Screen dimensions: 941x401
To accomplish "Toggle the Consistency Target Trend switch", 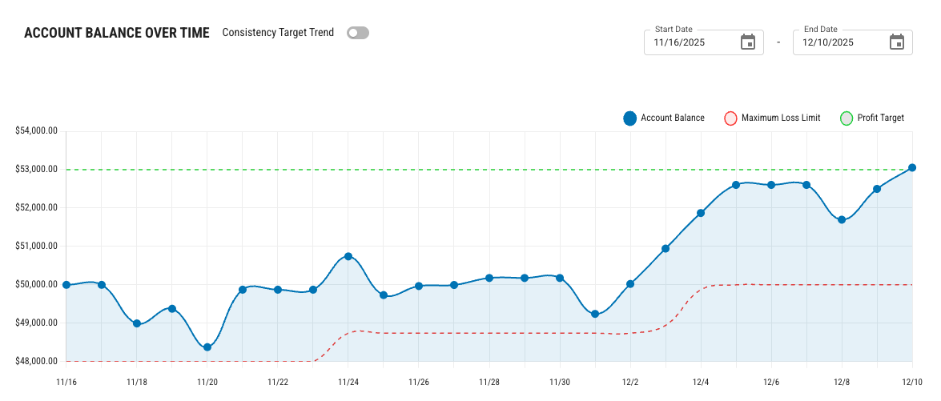I will tap(357, 33).
